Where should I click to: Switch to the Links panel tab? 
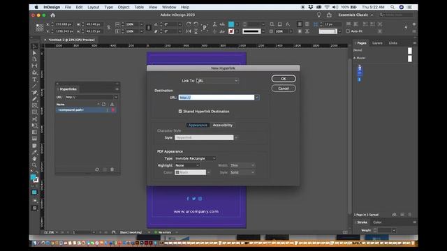[393, 43]
